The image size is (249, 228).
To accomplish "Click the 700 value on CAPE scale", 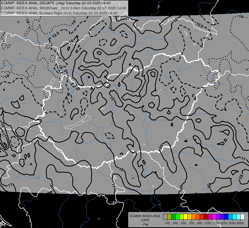I will [x=192, y=223].
